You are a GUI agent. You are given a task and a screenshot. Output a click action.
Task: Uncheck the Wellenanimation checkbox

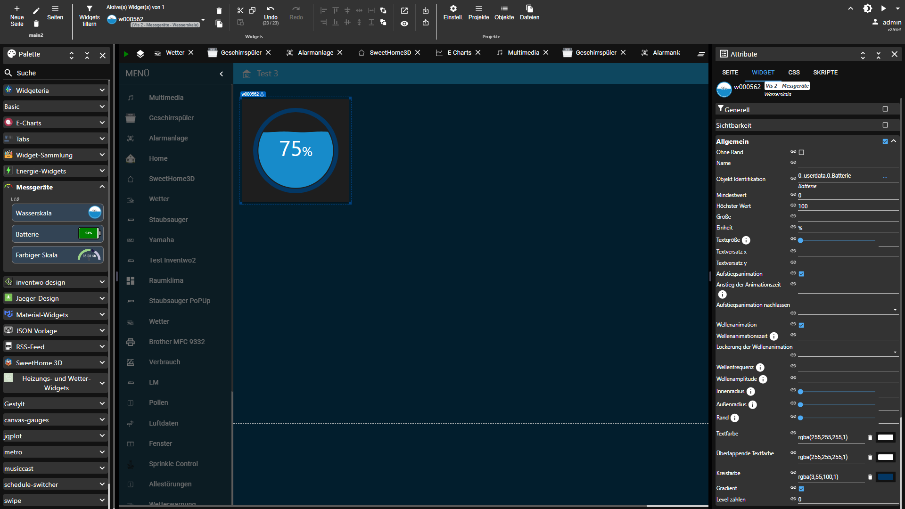pyautogui.click(x=801, y=325)
